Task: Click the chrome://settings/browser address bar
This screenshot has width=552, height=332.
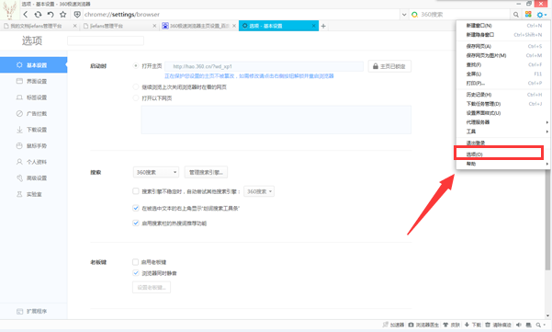Action: click(x=242, y=15)
